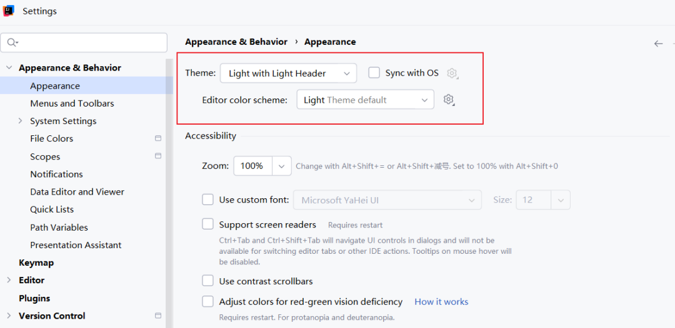Click the IntelliJ logo in title bar

[9, 11]
